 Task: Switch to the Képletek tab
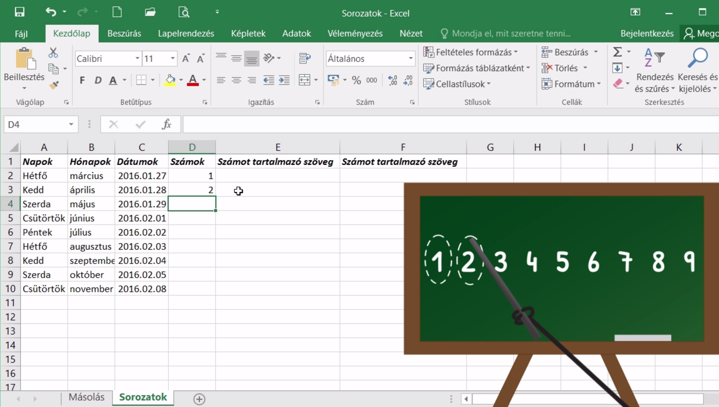click(248, 33)
